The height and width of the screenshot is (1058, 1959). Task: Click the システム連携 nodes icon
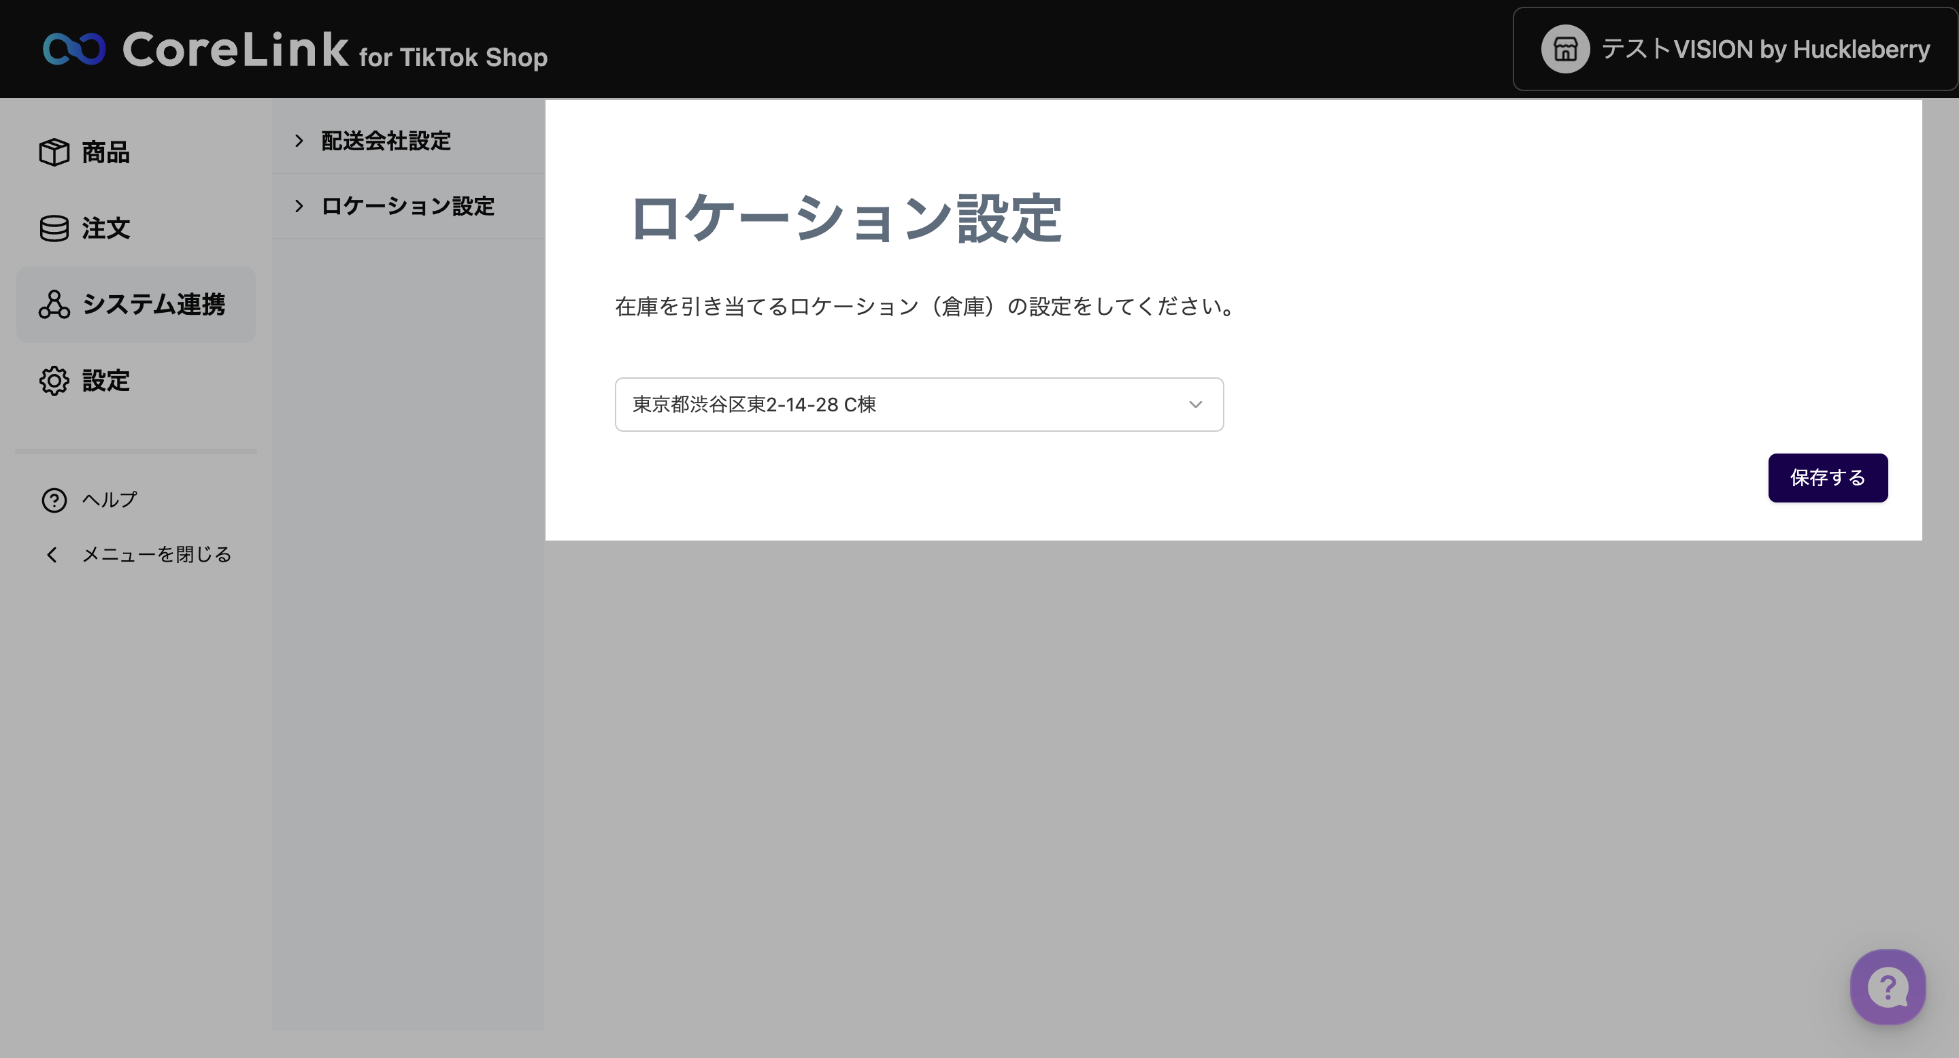54,304
